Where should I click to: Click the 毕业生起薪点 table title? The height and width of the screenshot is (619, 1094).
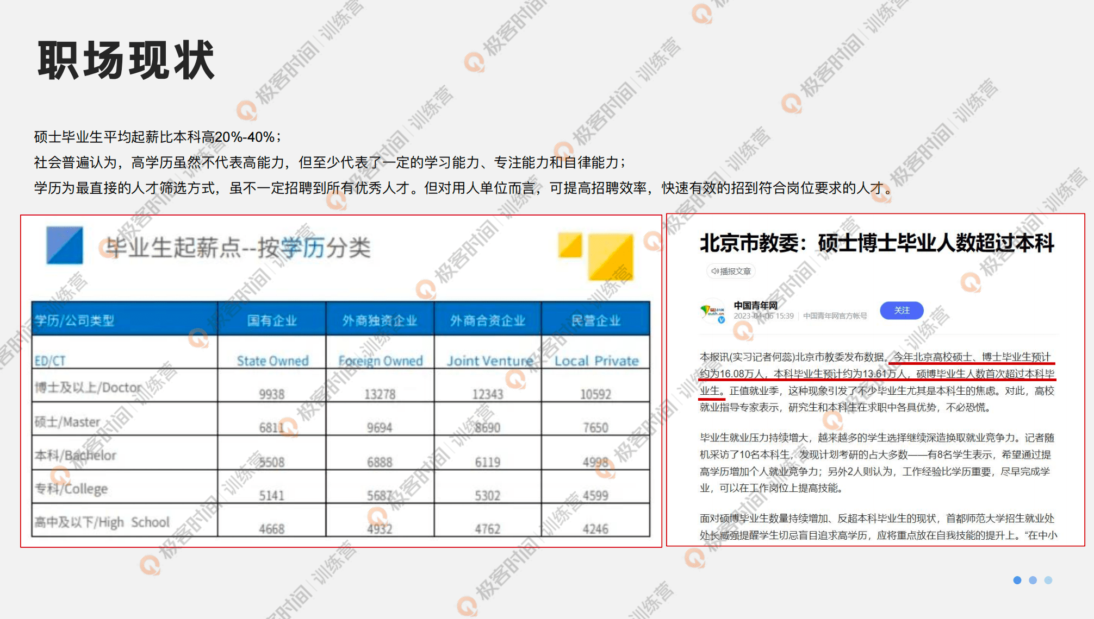(238, 248)
